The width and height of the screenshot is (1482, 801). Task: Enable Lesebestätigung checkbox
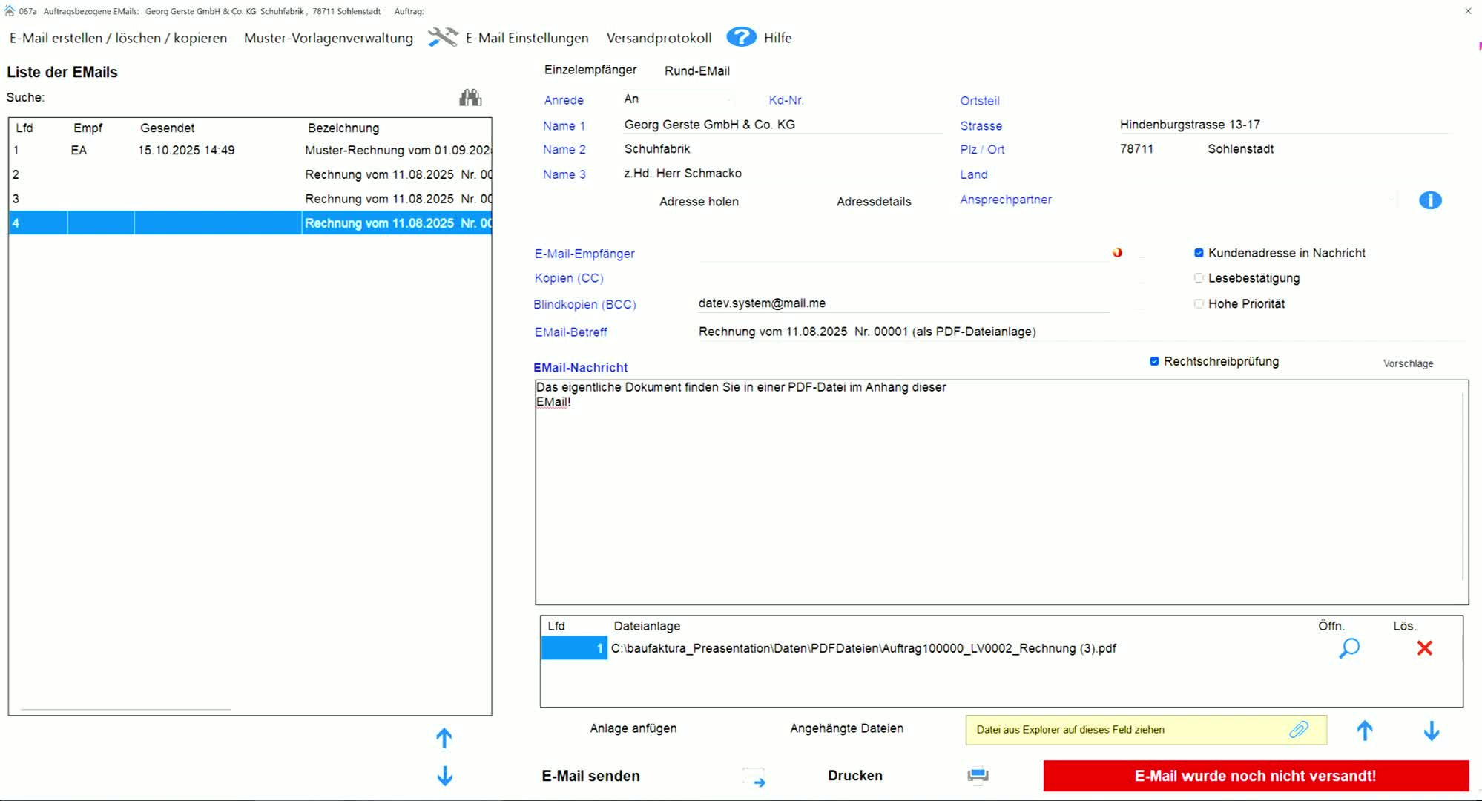coord(1199,278)
